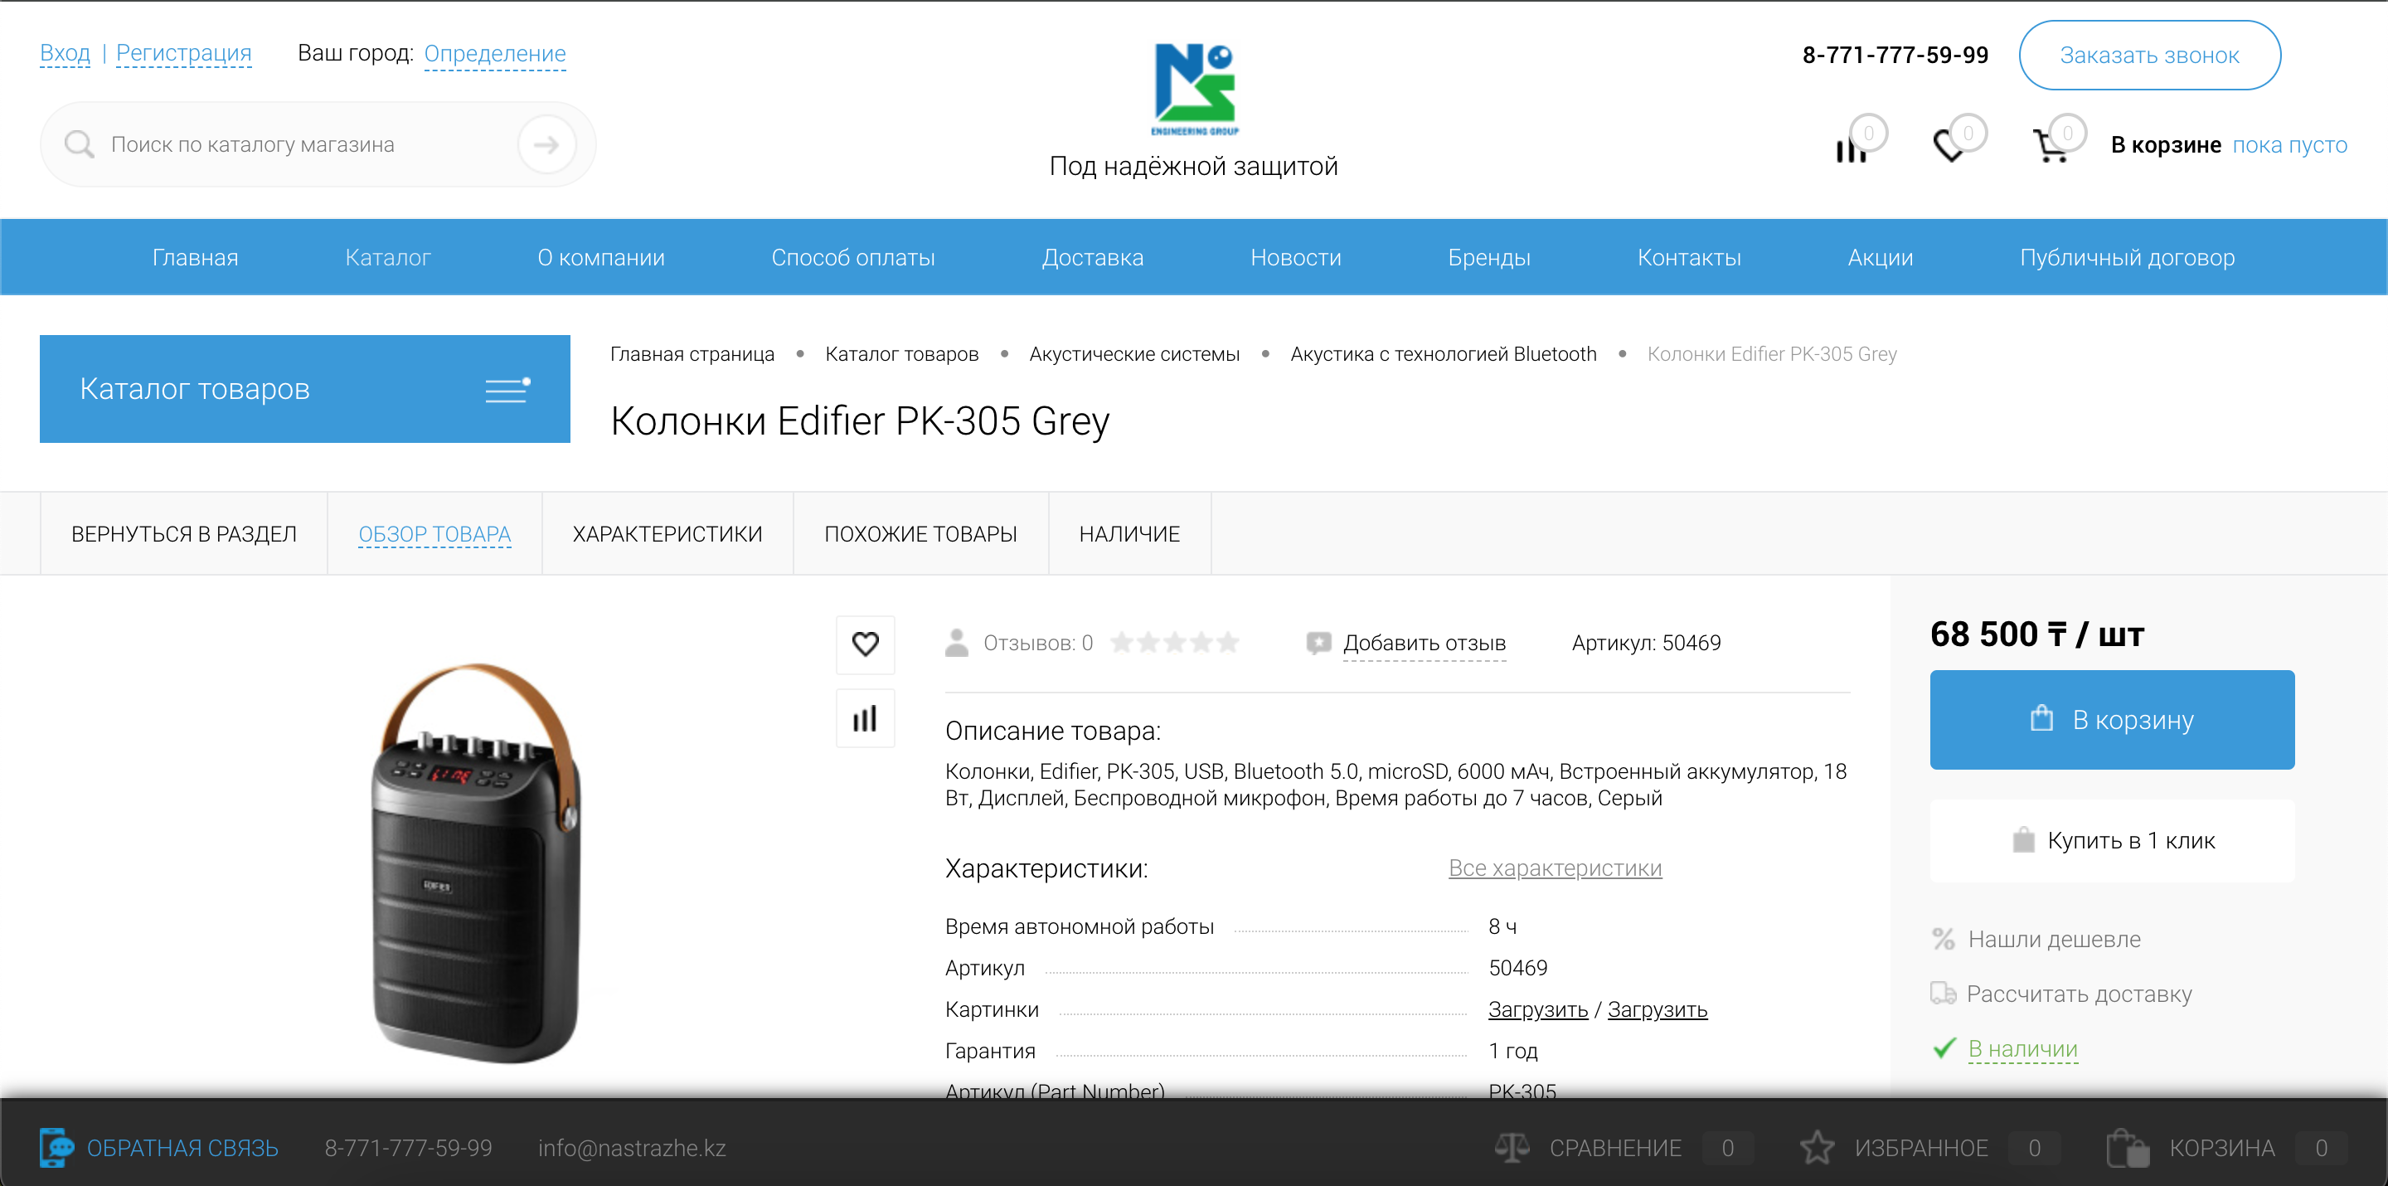
Task: Open Главная in navigation bar
Action: click(195, 257)
